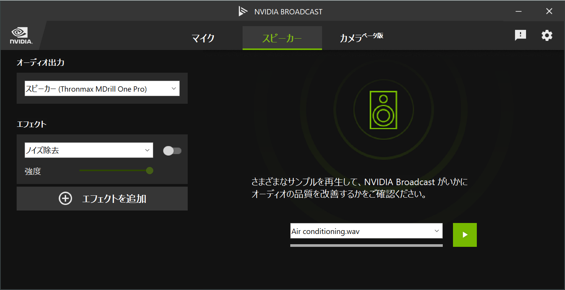Click the NVIDIA Broadcast title bar logo
This screenshot has width=565, height=290.
pyautogui.click(x=243, y=11)
